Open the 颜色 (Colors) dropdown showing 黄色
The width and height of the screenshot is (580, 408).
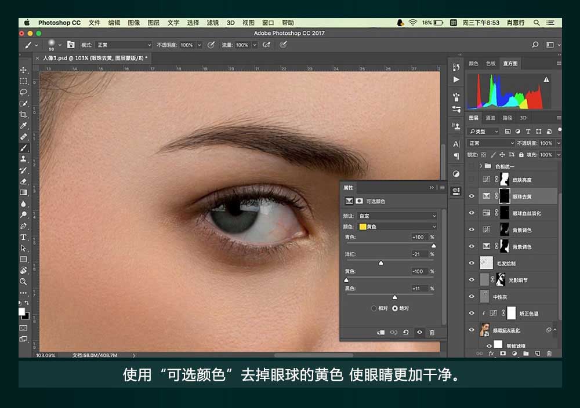tap(397, 227)
